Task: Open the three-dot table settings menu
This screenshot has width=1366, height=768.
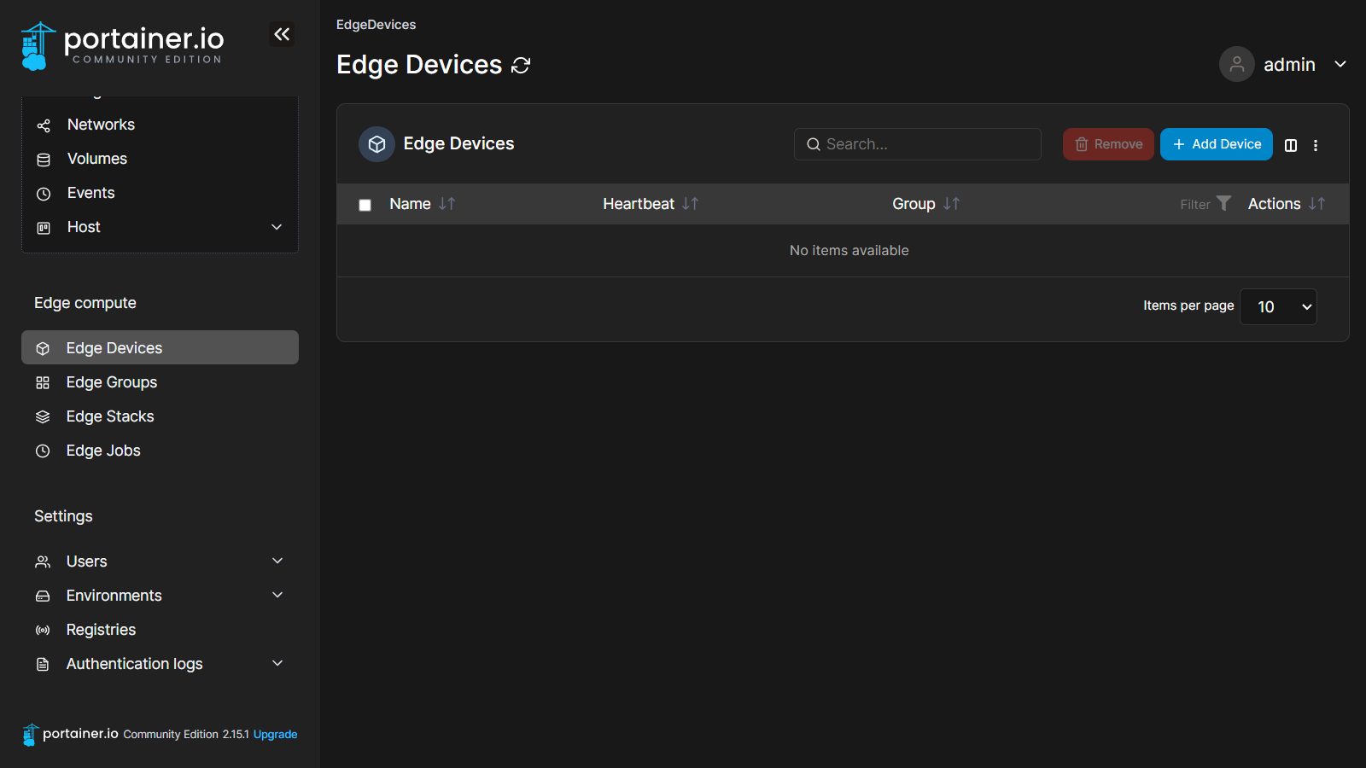Action: pos(1316,145)
